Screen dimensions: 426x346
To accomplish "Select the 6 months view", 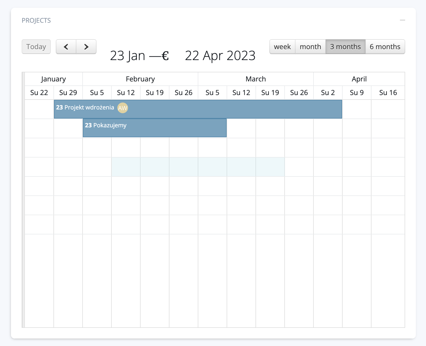I will (x=385, y=47).
